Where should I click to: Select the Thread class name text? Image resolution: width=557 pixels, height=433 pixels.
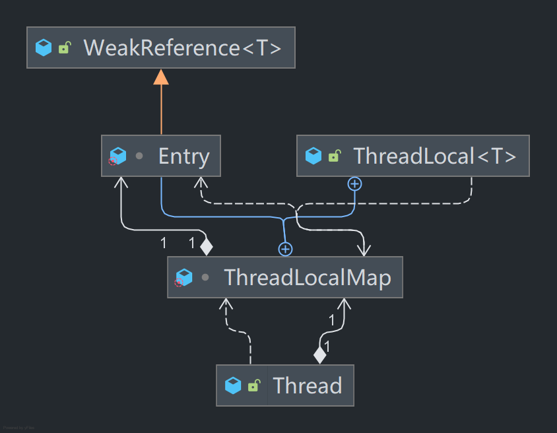308,385
